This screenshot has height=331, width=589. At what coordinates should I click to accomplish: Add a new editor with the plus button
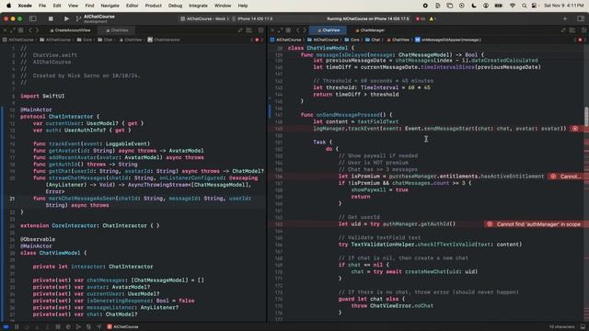565,18
